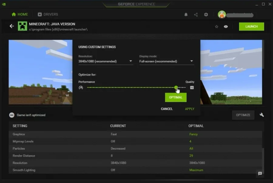273x183 pixels.
Task: Launch Minecraft with the LAUNCH button
Action: 251,26
